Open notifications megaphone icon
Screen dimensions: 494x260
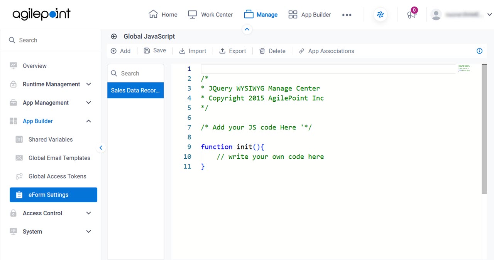[x=411, y=15]
